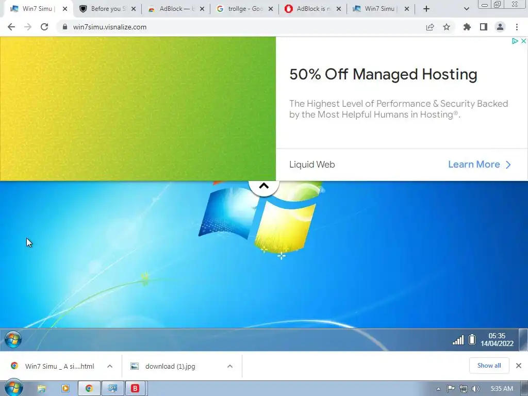This screenshot has height=396, width=528.
Task: Reload the current page
Action: 44,27
